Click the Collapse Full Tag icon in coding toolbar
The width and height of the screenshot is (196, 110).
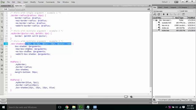[2, 22]
